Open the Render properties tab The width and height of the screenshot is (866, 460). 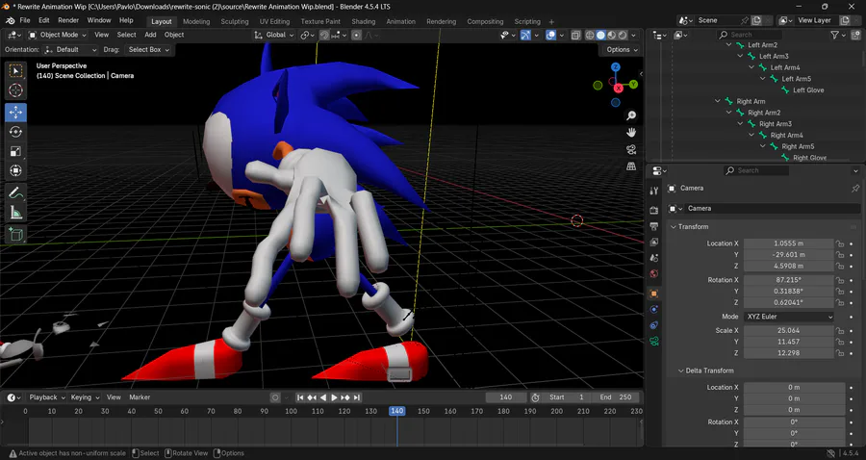click(x=654, y=211)
